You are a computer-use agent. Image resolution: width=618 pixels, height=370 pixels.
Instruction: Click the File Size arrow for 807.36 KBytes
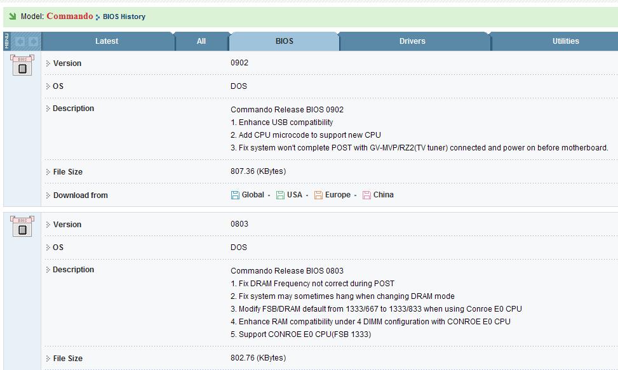click(48, 172)
